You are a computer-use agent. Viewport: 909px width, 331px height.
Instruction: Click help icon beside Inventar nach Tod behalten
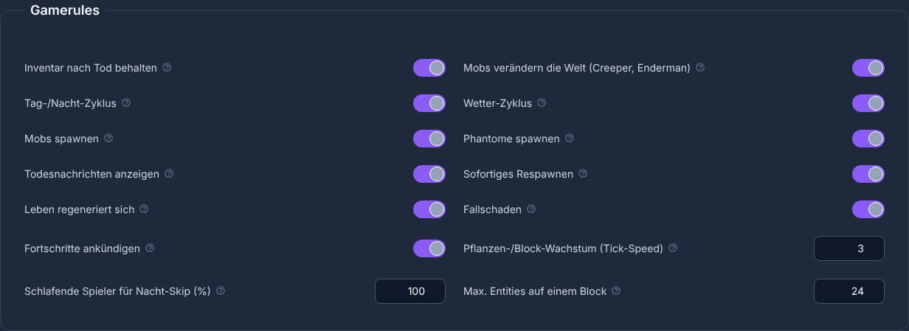tap(167, 67)
